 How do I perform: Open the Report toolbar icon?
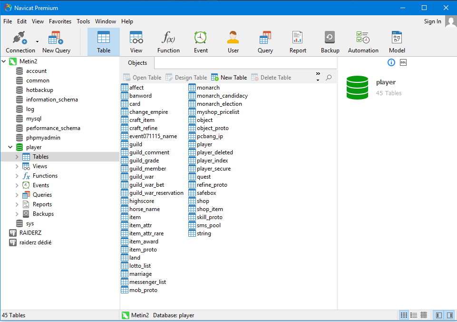coord(298,42)
